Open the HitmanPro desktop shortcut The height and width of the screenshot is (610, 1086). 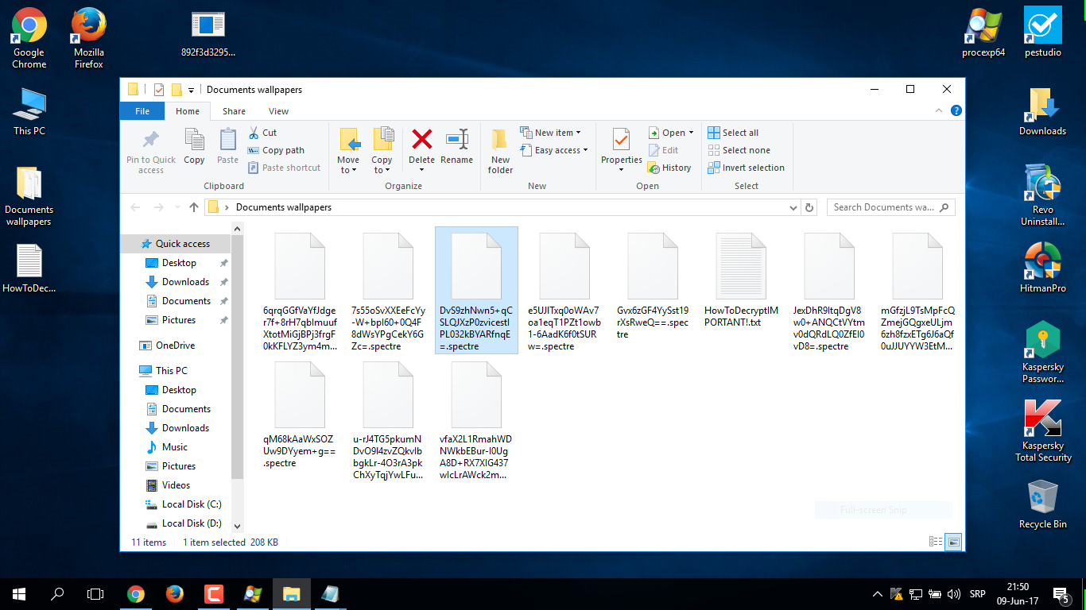pos(1043,268)
